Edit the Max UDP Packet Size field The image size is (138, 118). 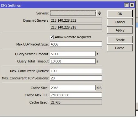(76, 44)
